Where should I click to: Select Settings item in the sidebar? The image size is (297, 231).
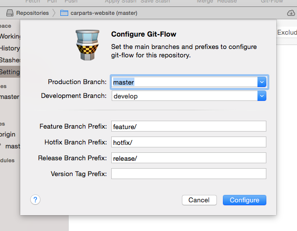(x=10, y=72)
